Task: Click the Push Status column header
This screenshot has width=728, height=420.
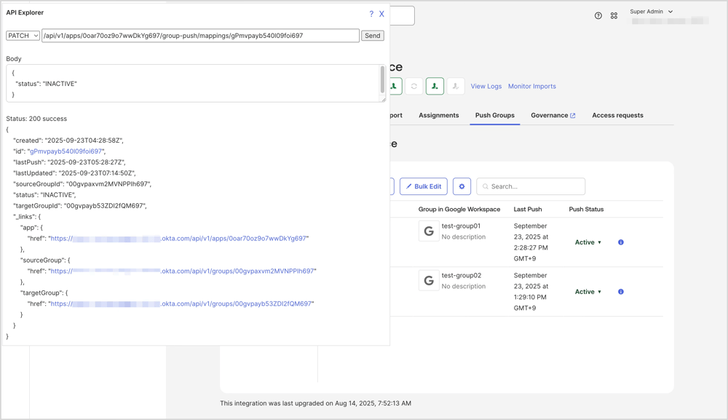Action: coord(586,210)
